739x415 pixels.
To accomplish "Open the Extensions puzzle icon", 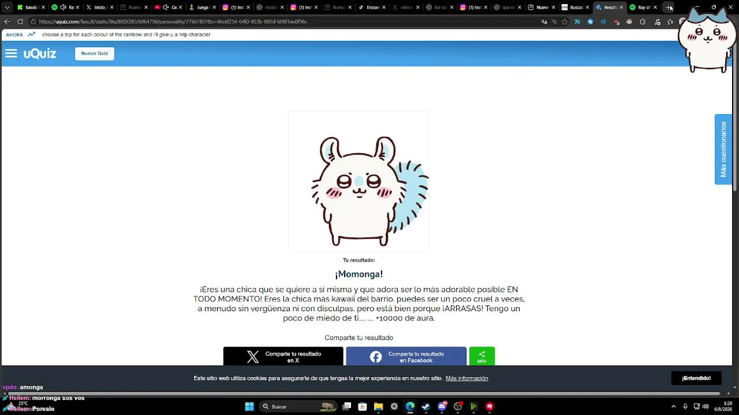I will tap(643, 22).
